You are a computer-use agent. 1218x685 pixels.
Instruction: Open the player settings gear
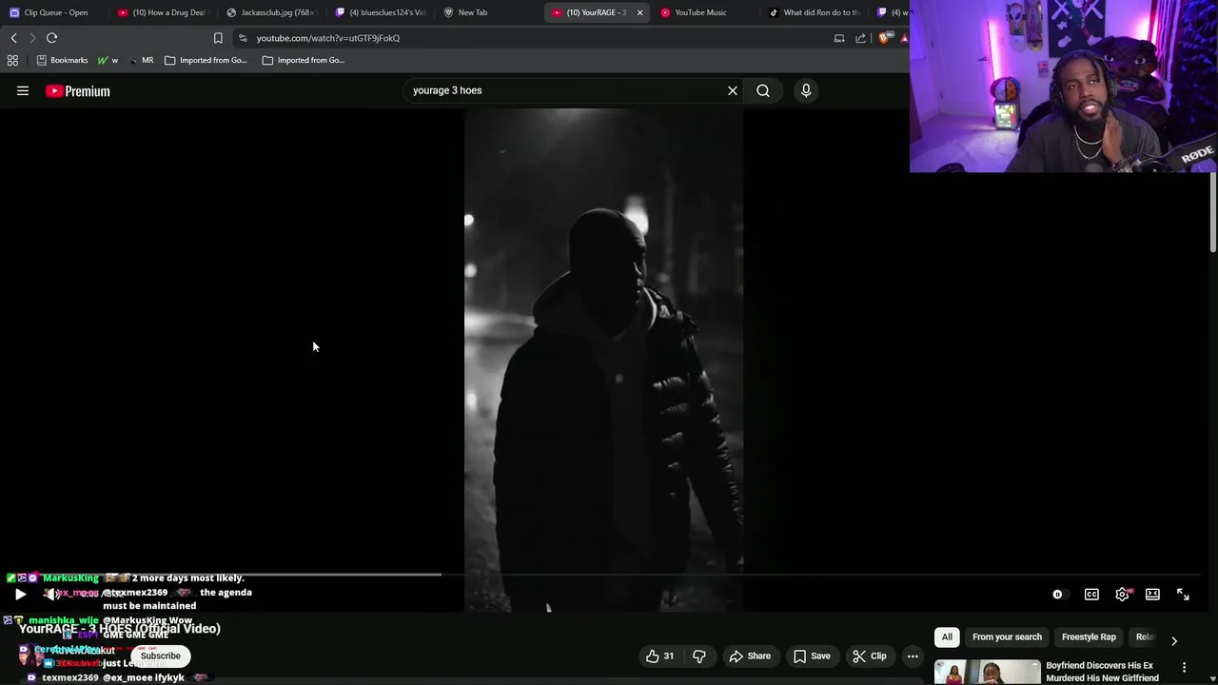tap(1123, 594)
